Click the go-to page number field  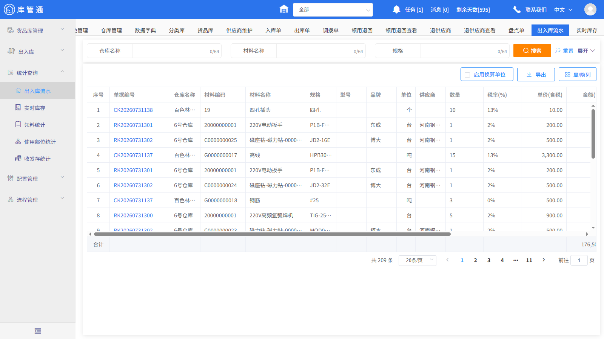tap(579, 260)
